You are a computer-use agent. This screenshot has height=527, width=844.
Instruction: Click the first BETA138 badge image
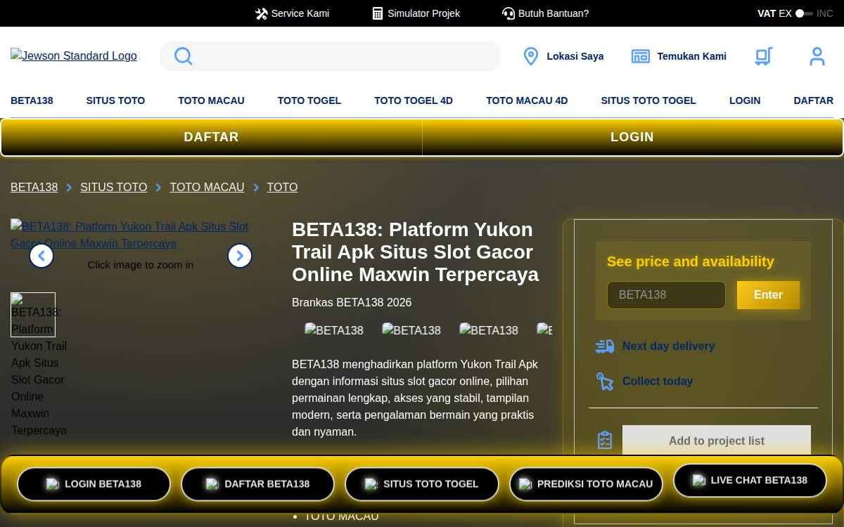(334, 330)
